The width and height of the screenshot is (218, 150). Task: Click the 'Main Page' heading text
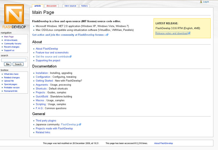(43, 13)
